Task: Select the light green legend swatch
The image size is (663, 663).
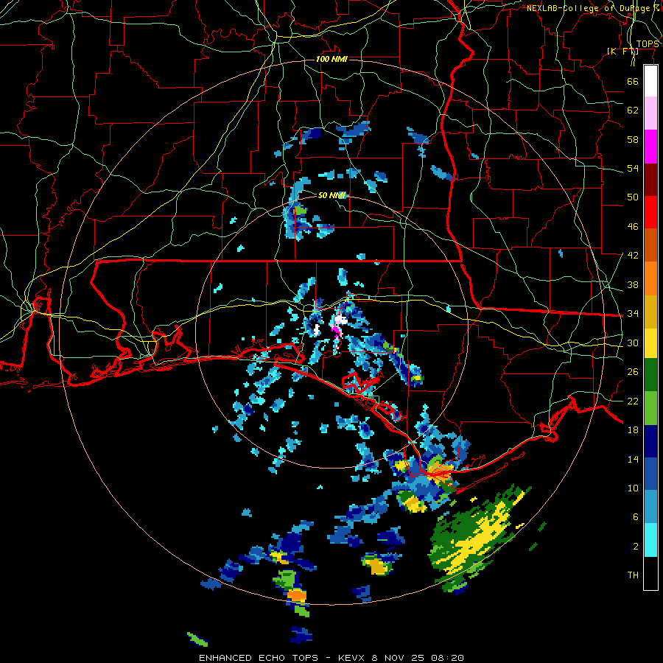Action: point(650,408)
